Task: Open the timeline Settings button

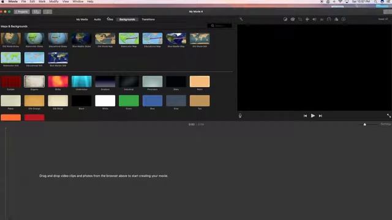Action: pyautogui.click(x=386, y=124)
